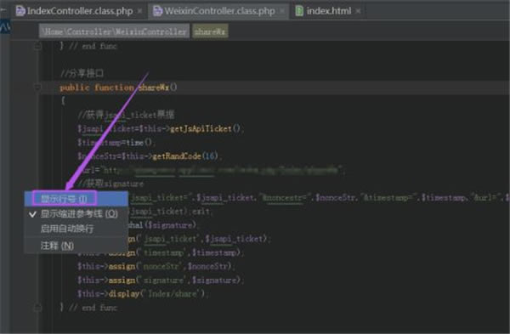Click the $timestamp=time() line
The width and height of the screenshot is (510, 334).
click(x=116, y=143)
